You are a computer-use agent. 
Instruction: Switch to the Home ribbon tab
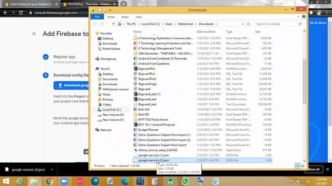(111, 17)
